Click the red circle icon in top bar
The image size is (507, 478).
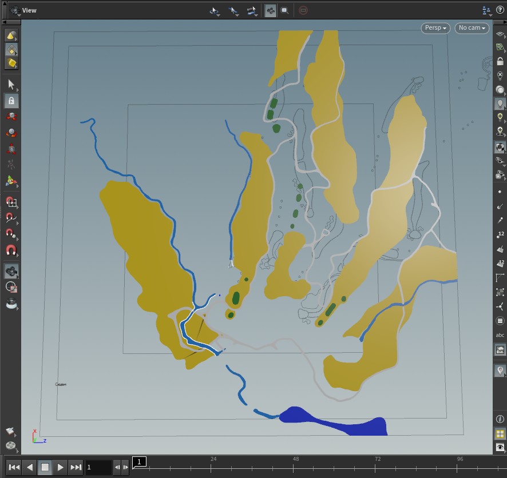coord(303,11)
